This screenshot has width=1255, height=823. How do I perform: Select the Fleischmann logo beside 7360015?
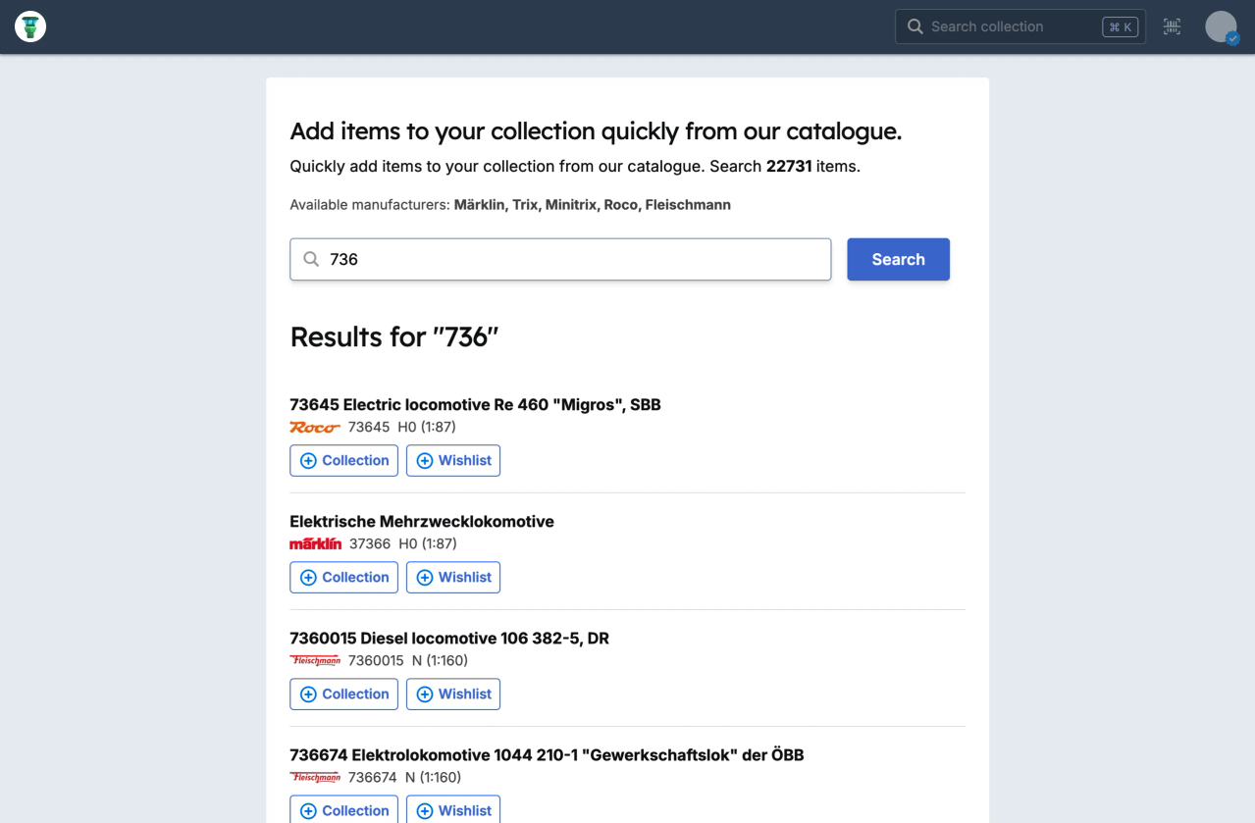[314, 660]
